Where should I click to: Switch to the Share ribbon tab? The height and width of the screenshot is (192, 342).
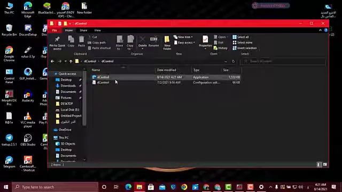[83, 30]
